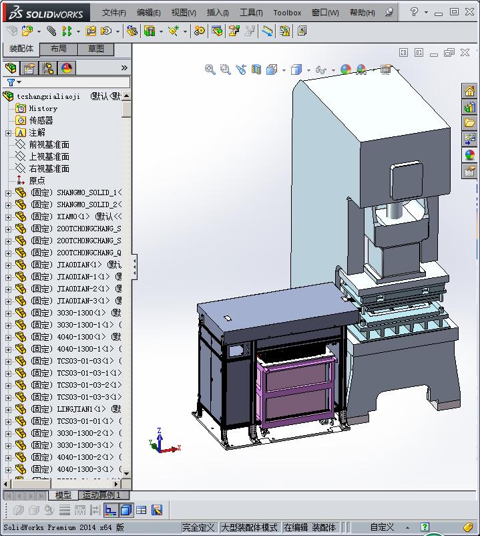Screen dimensions: 480x536
Task: Open Insert Components dropdown arrow
Action: click(39, 32)
